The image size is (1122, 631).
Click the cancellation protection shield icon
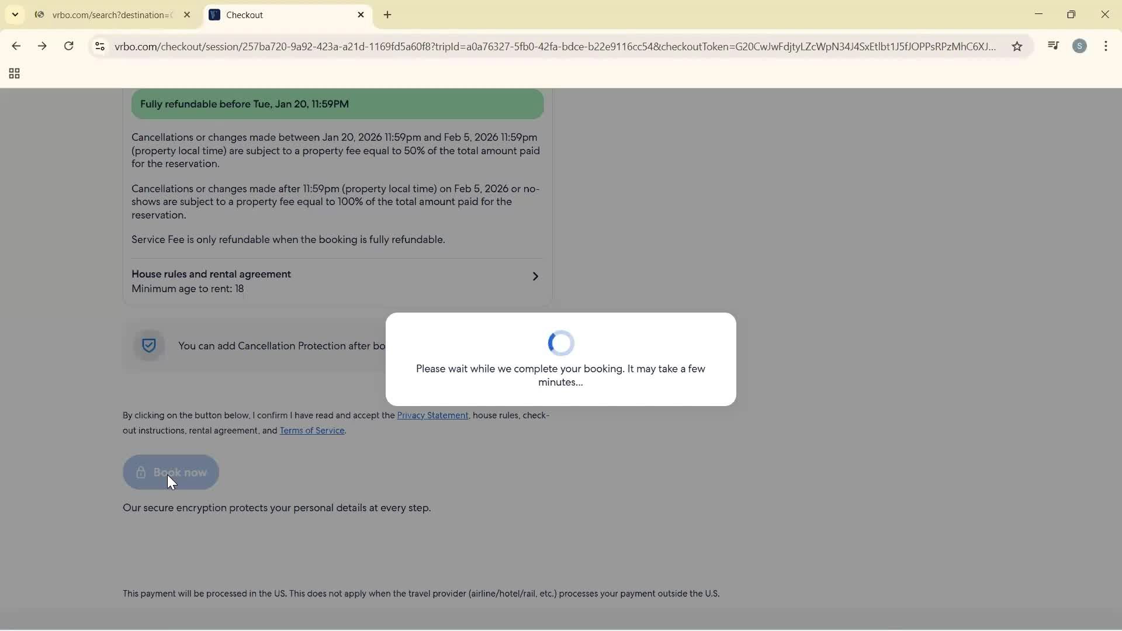tap(149, 345)
